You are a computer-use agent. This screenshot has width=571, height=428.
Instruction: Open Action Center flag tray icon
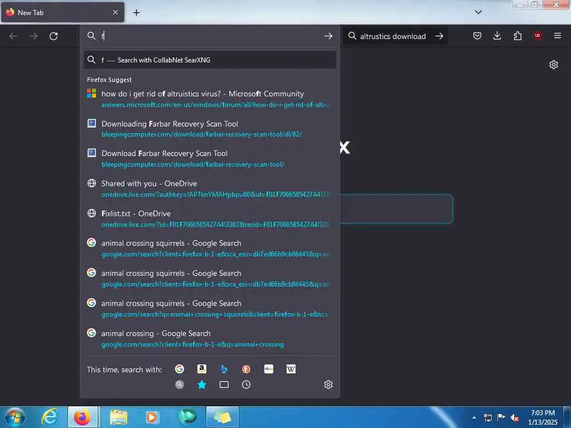pyautogui.click(x=501, y=417)
